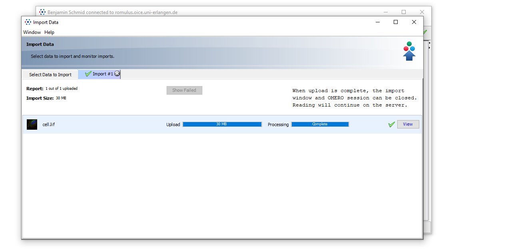Select the cell.lif thumbnail image
The image size is (506, 251).
(x=32, y=125)
